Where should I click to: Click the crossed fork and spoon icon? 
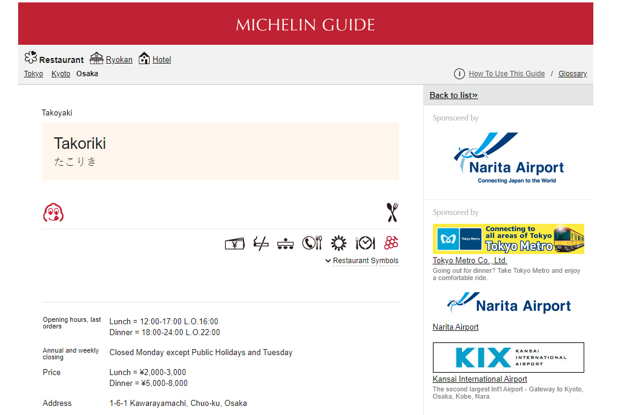coord(392,212)
